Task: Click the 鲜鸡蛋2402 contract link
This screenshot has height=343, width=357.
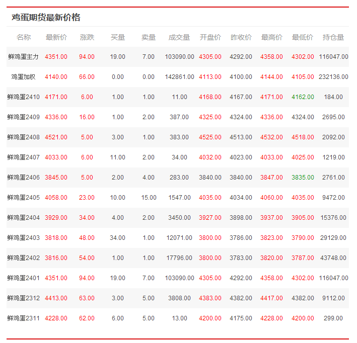Action: tap(23, 258)
